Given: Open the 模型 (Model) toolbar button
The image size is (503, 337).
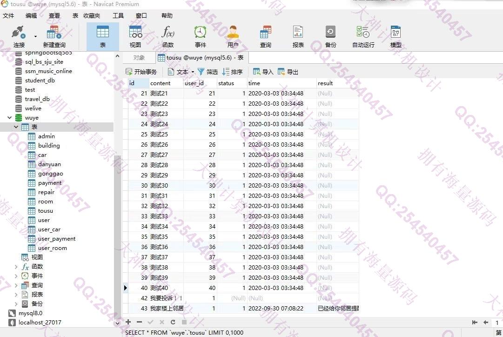Looking at the screenshot, I should click(x=396, y=37).
